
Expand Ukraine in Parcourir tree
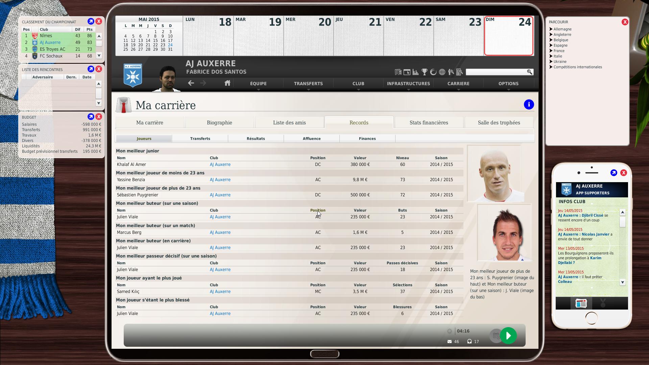tap(551, 62)
